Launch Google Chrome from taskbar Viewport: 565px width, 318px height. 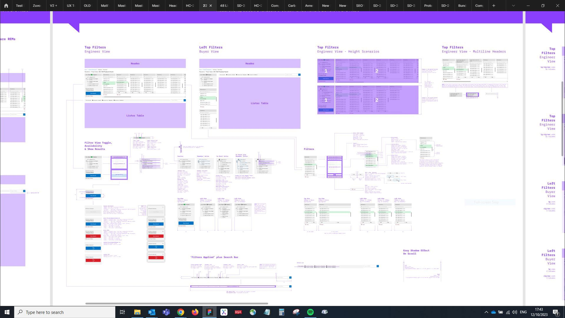(x=180, y=312)
